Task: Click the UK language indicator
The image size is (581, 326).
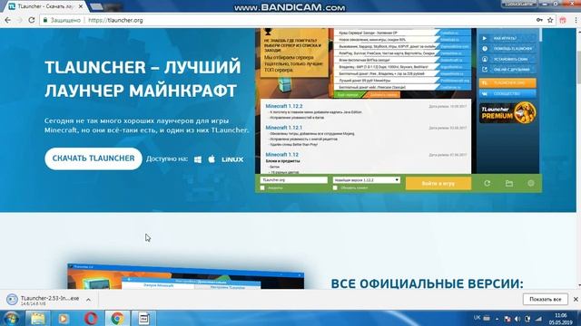Action: pos(477,318)
